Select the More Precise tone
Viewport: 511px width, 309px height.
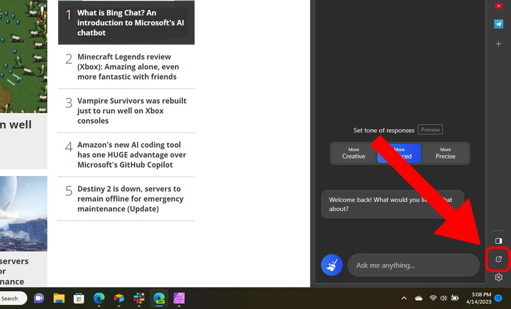click(x=445, y=153)
